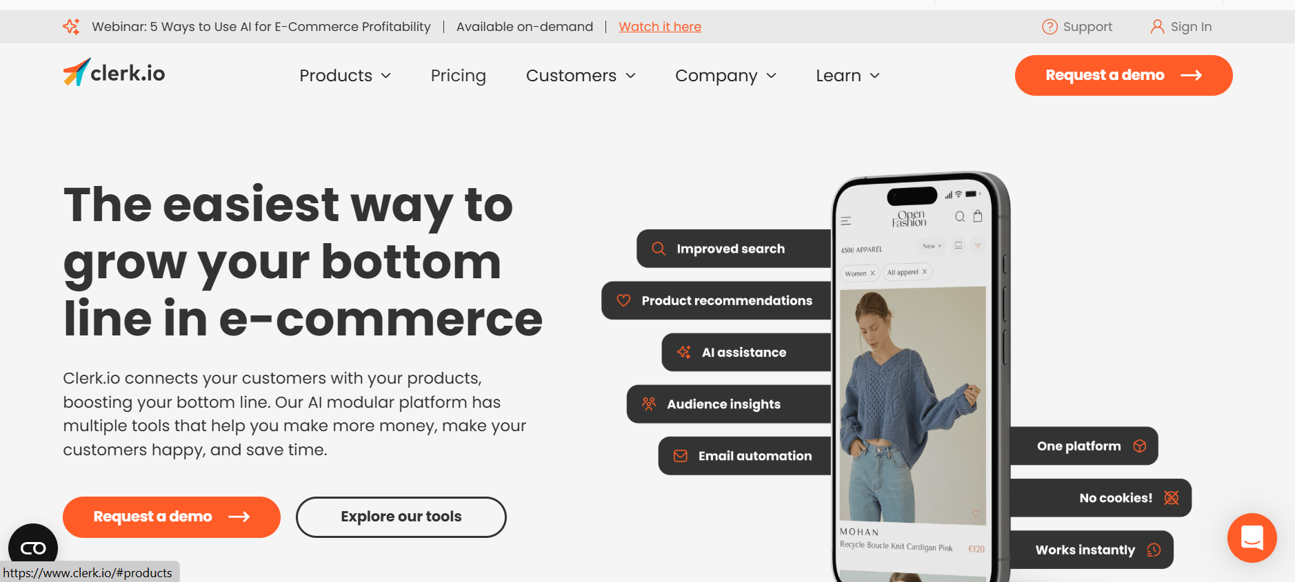Click the Sign In user icon
The width and height of the screenshot is (1295, 582).
tap(1157, 27)
